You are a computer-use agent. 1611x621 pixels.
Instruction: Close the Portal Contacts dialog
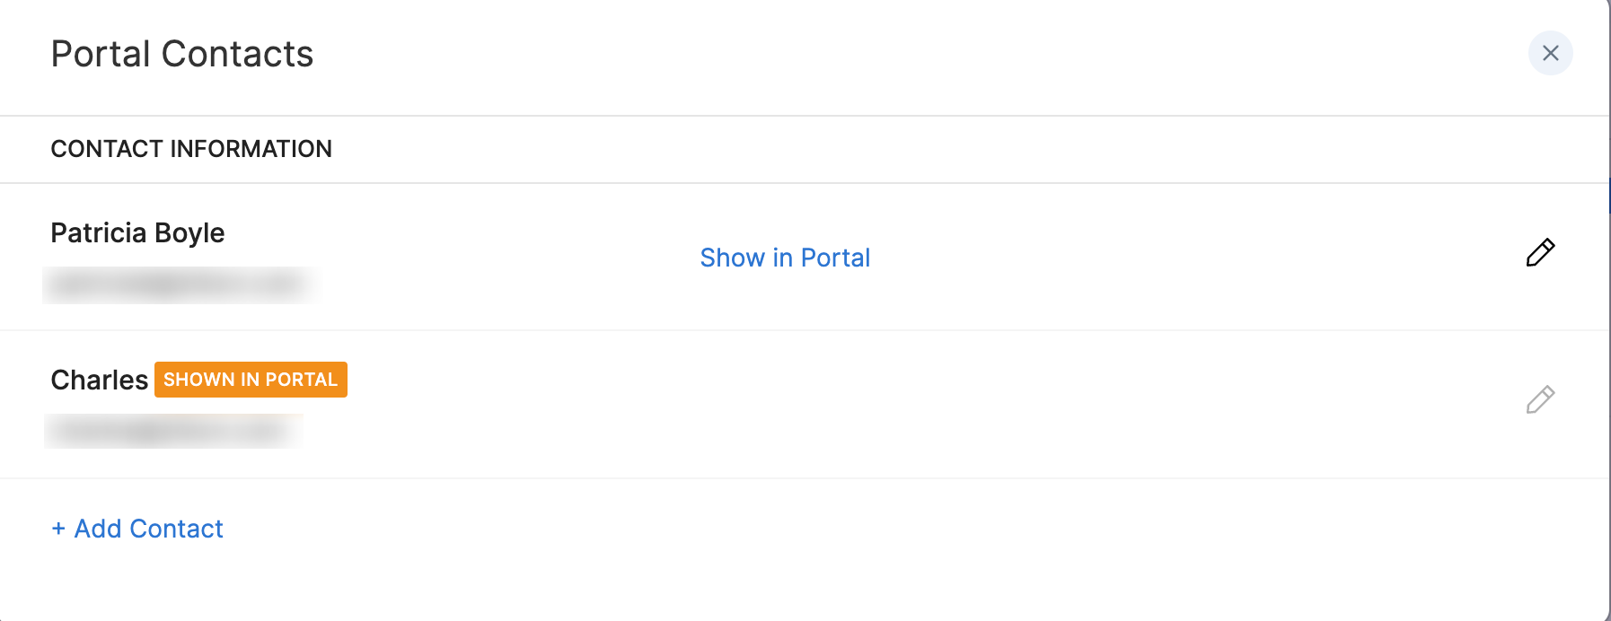click(1550, 54)
